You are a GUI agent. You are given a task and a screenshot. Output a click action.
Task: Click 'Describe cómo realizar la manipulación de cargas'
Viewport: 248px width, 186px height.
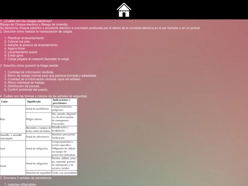[38, 32]
